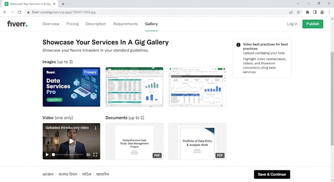Click the video progress slider knob

click(x=53, y=155)
